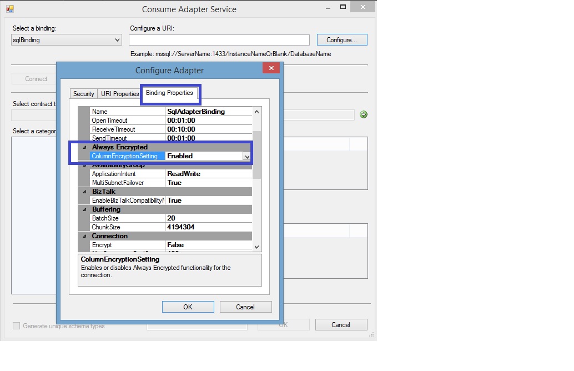The height and width of the screenshot is (371, 574).
Task: Minimize the Consume Adapter Service window
Action: (328, 7)
